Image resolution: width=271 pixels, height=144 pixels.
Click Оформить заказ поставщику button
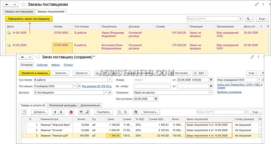[x=29, y=19]
